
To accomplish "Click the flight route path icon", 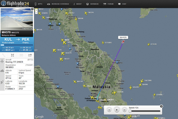I will coord(4,55).
